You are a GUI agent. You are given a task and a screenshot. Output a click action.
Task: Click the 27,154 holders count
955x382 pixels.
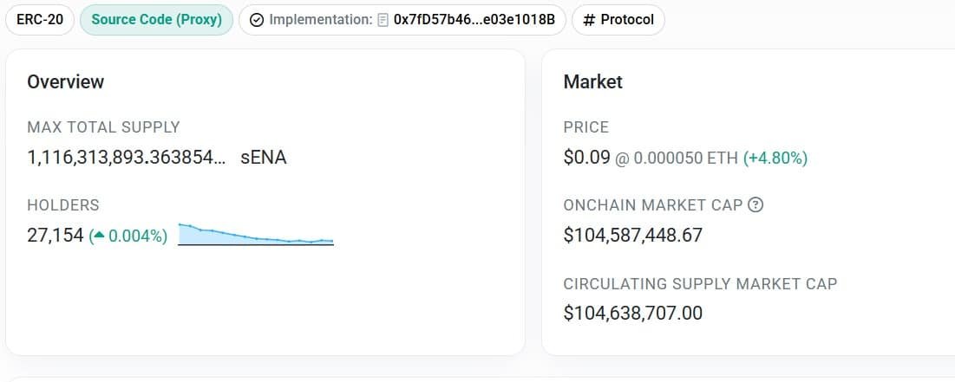point(56,236)
